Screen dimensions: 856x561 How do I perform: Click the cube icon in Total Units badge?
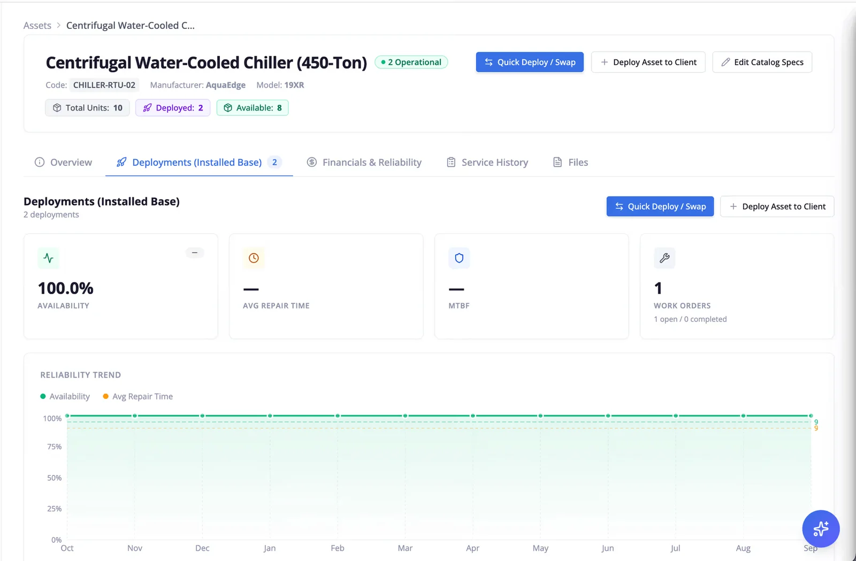pyautogui.click(x=57, y=107)
